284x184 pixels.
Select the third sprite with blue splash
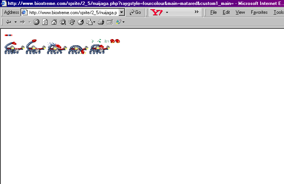57,48
